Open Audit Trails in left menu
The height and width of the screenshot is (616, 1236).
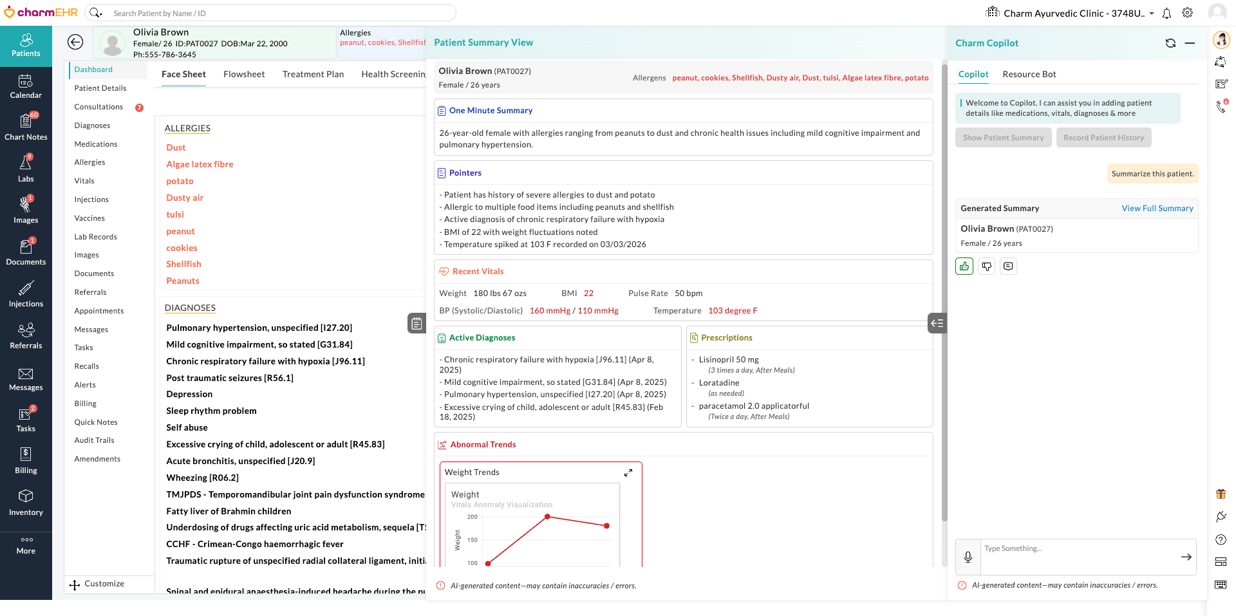point(94,440)
